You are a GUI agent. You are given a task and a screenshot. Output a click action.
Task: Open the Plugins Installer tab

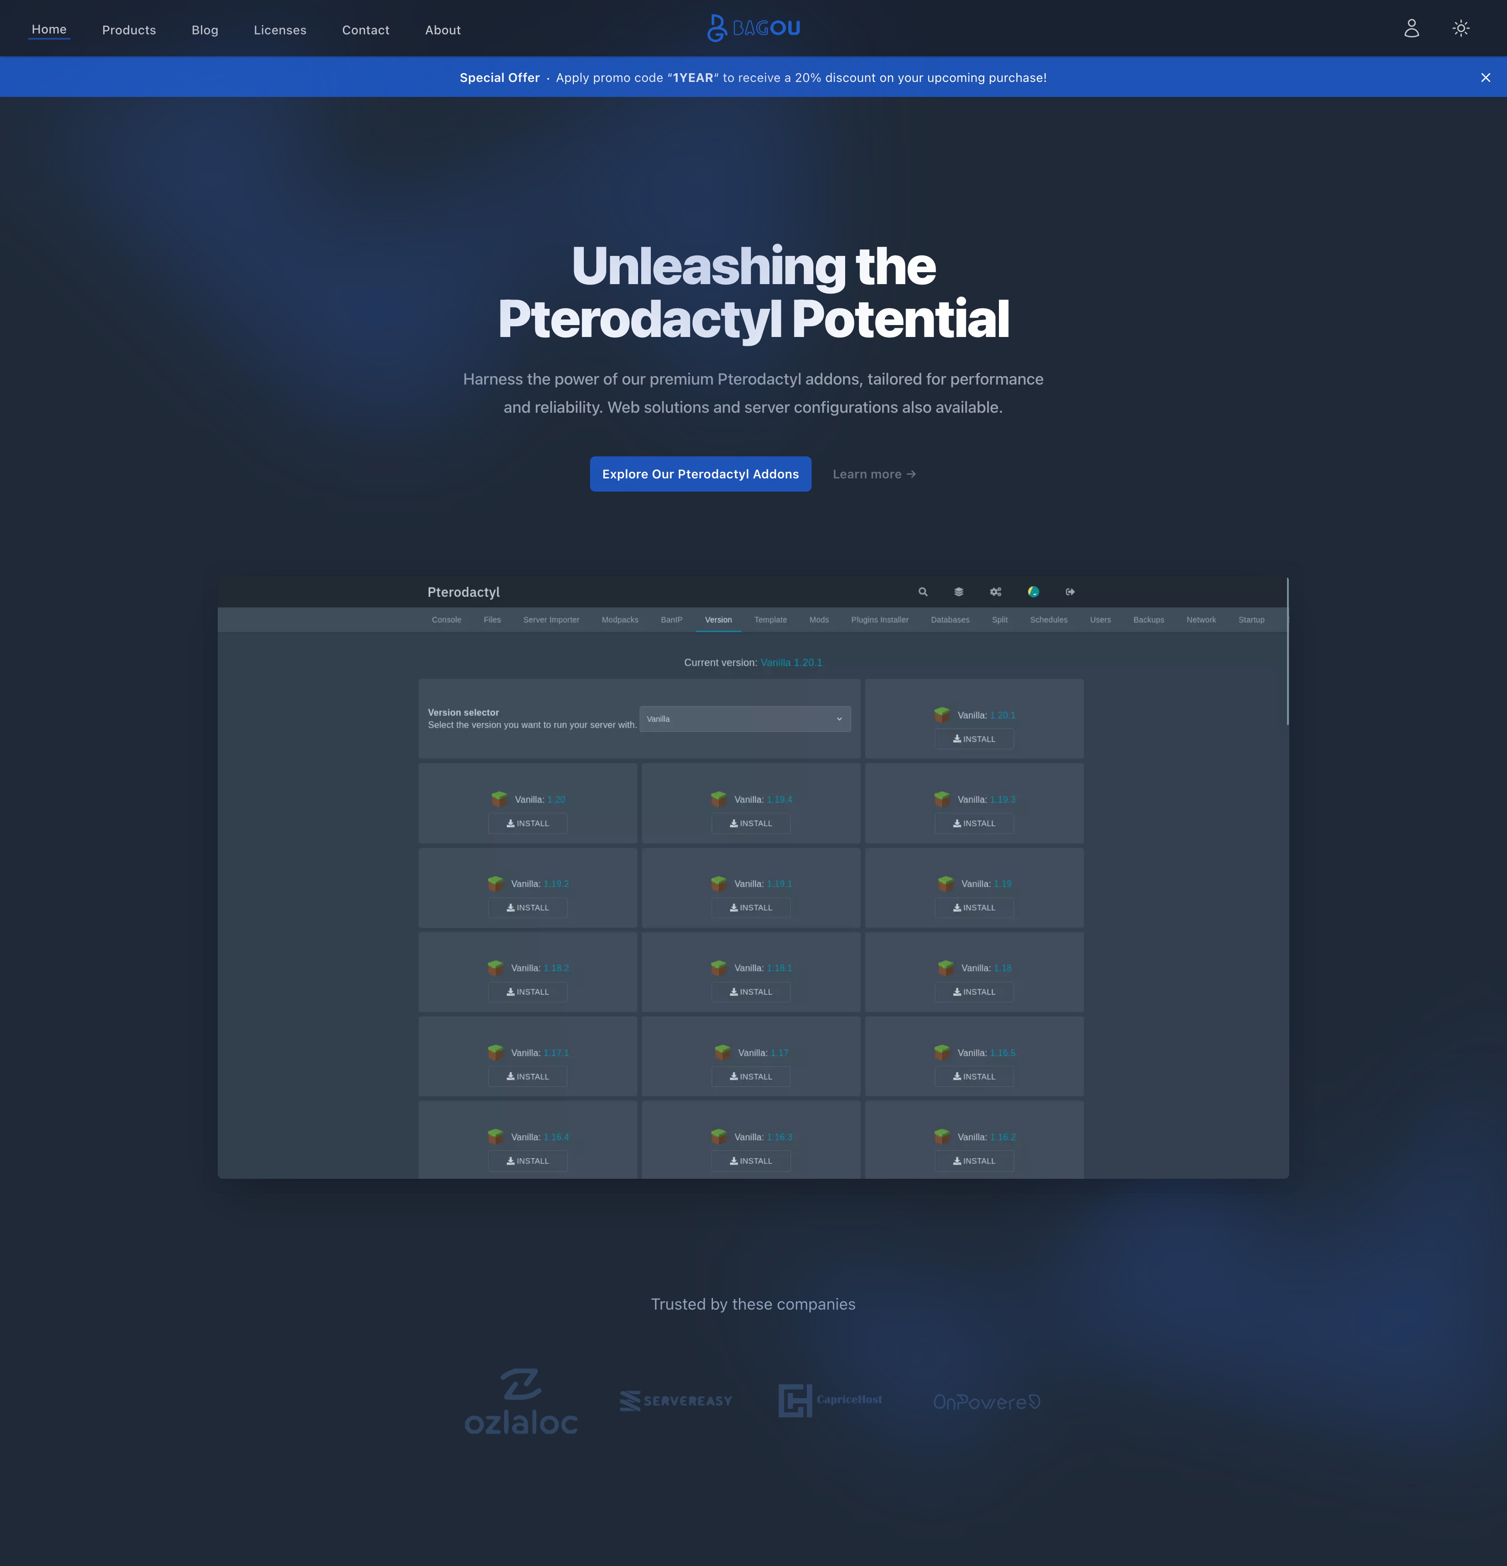pos(879,620)
